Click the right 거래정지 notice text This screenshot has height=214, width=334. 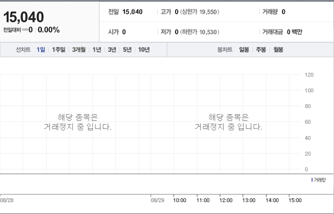(x=229, y=122)
